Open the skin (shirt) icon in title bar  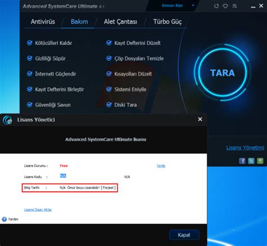[225, 6]
